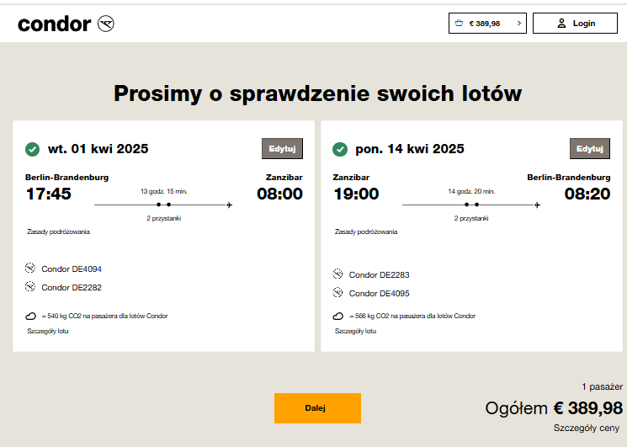
Task: Open Zasady podróżowania for outbound flight
Action: (x=58, y=231)
